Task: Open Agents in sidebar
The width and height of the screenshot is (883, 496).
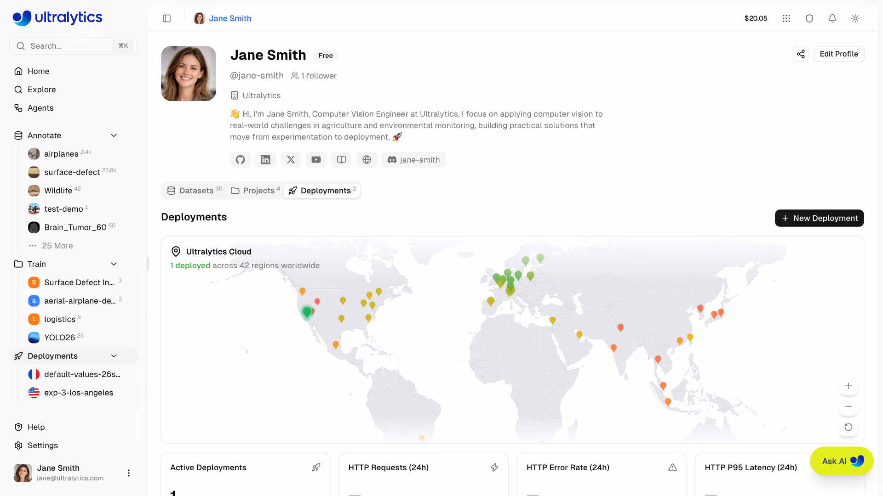Action: [74, 108]
